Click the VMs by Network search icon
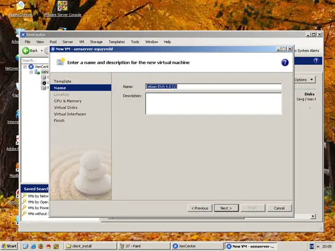Image resolution: width=335 pixels, height=251 pixels. [24, 196]
